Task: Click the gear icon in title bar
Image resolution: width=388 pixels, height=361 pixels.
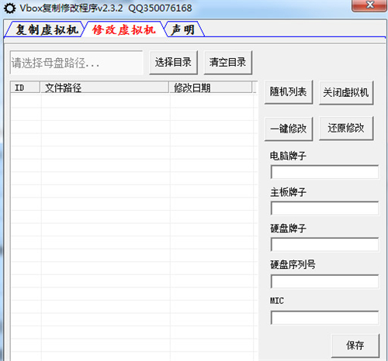Action: (x=10, y=9)
